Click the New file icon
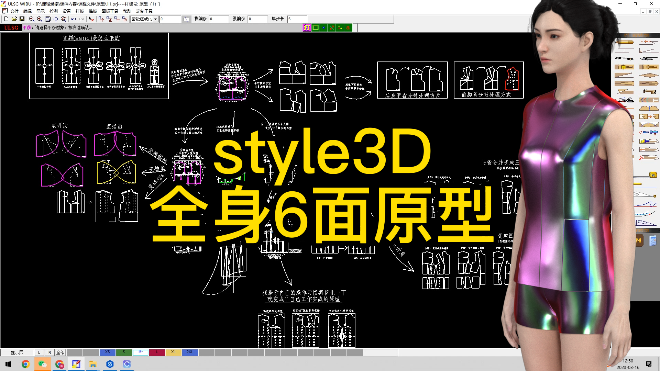Screen dimensions: 660x371 tap(6, 19)
